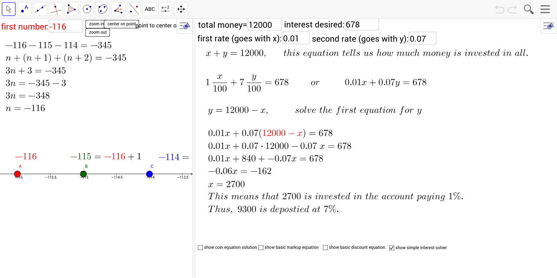Open the search magnifier
Image resolution: width=557 pixels, height=278 pixels.
click(x=528, y=9)
